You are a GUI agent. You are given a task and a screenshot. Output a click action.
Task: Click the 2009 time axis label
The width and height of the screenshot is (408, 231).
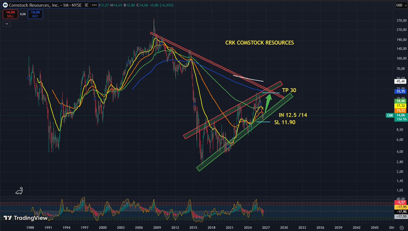click(x=157, y=227)
